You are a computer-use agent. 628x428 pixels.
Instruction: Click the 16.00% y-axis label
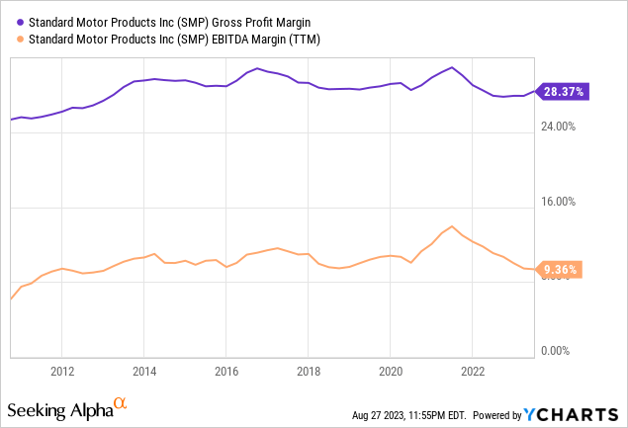tap(558, 202)
